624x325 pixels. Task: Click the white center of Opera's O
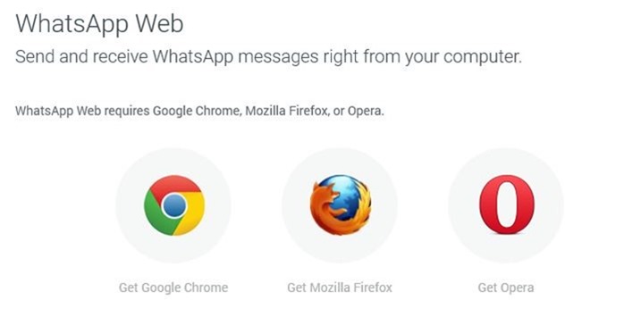click(507, 204)
